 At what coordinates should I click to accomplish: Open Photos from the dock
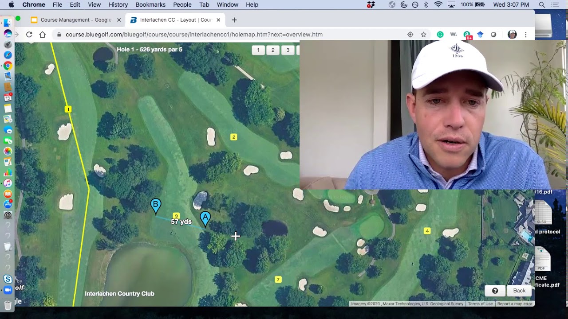[x=8, y=151]
